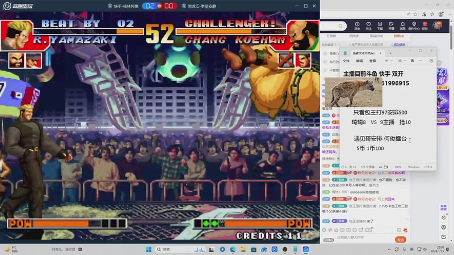
Task: Click the search magnifier in Douyu search box
Action: (340, 26)
